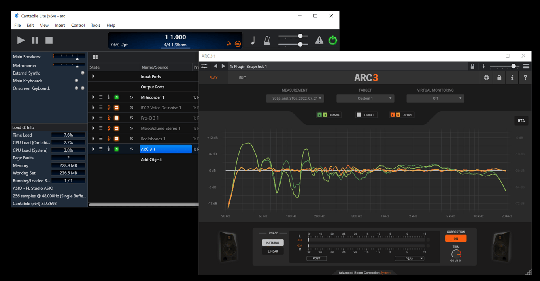
Task: Open the View menu in Cantabile
Action: tap(44, 25)
